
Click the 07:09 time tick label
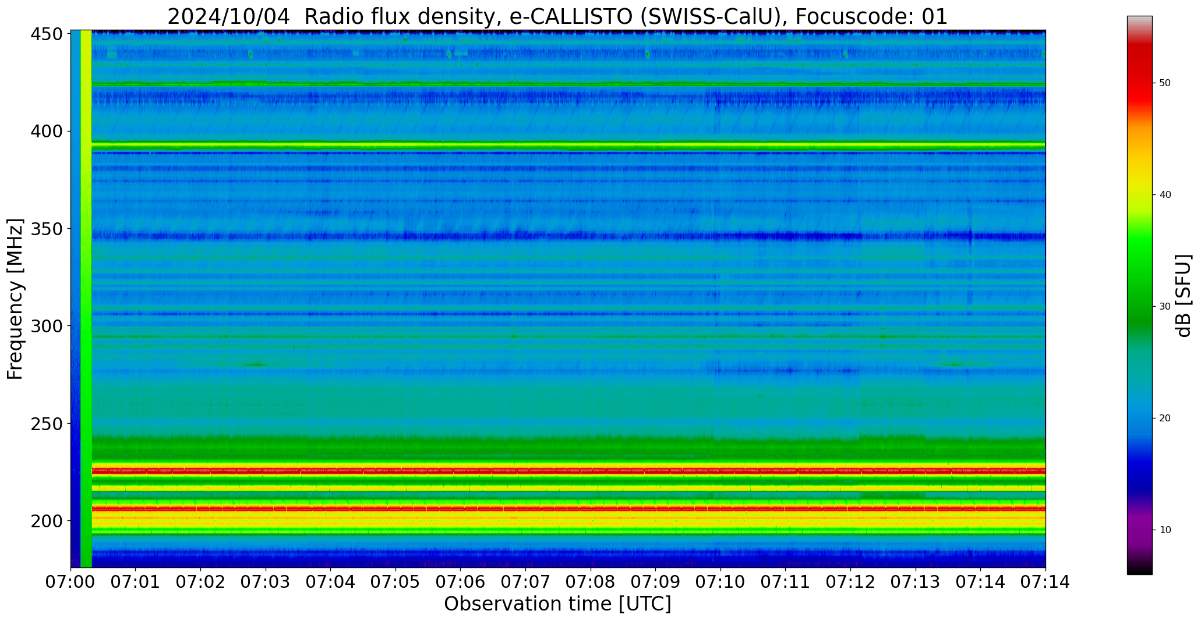[656, 582]
